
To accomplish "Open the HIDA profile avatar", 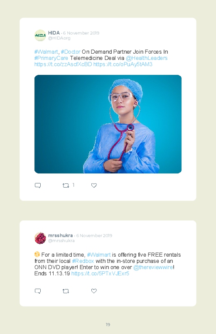I will [40, 35].
